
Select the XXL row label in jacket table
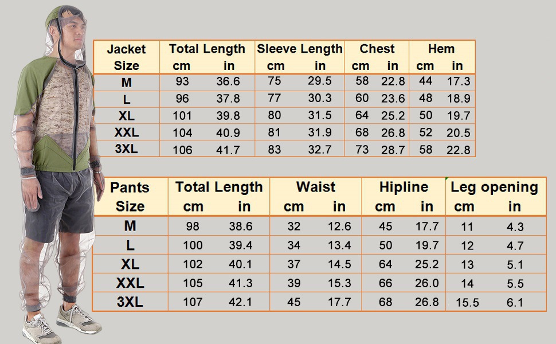[127, 132]
